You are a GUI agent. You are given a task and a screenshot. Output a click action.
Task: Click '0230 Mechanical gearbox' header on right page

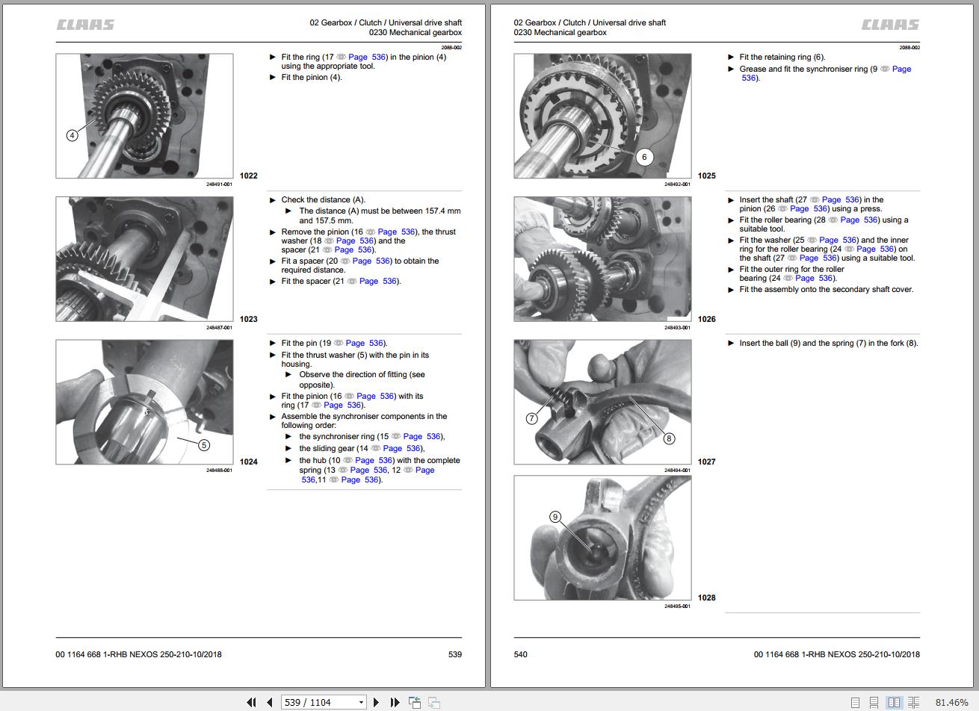click(560, 32)
